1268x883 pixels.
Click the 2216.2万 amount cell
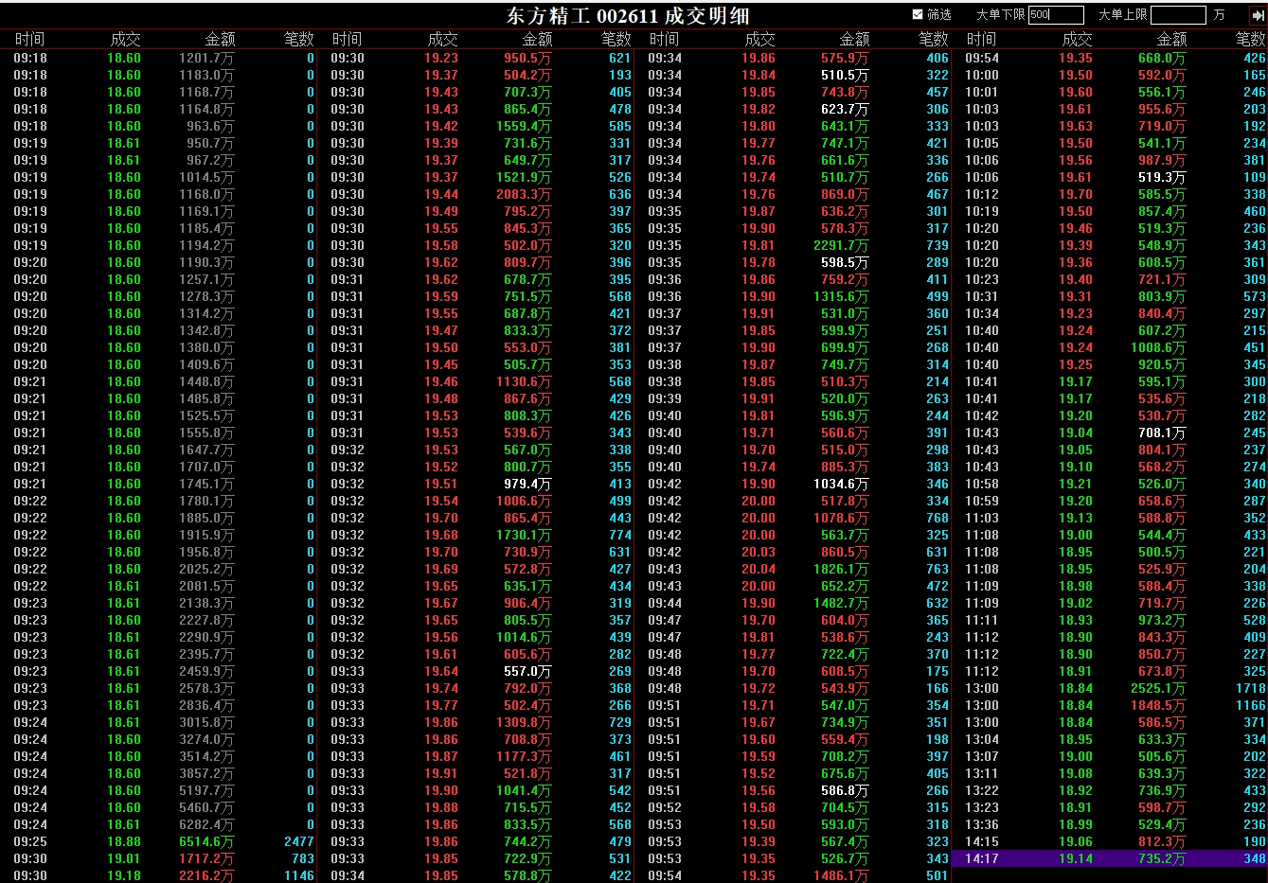pyautogui.click(x=206, y=875)
